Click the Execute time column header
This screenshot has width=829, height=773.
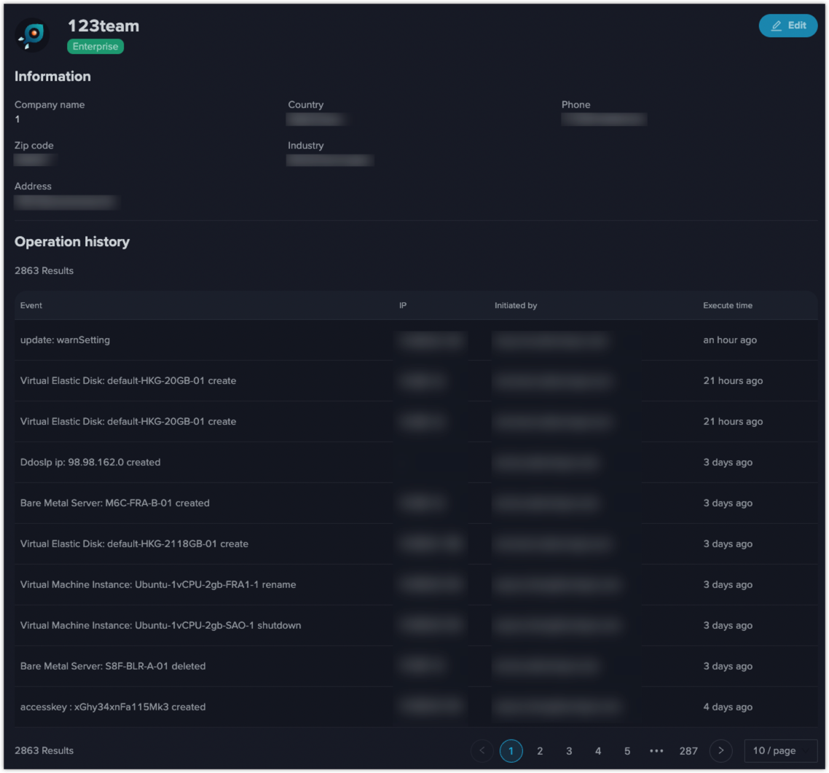pos(728,305)
